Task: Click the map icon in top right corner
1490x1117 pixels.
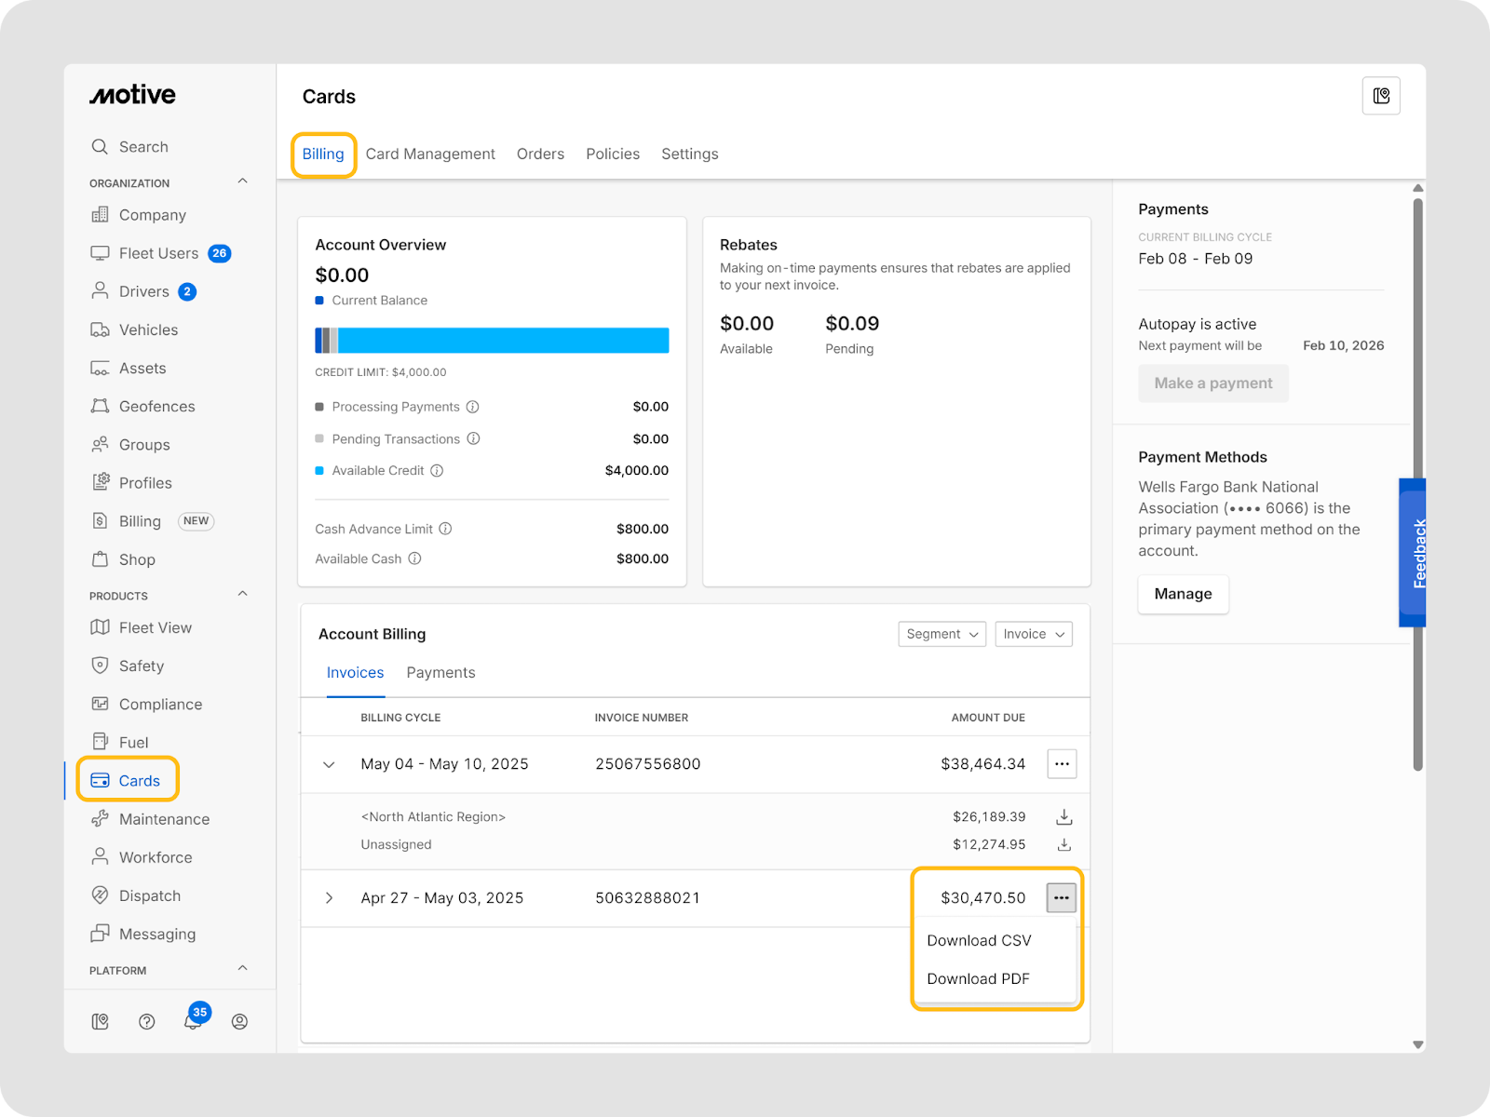Action: pos(1381,96)
